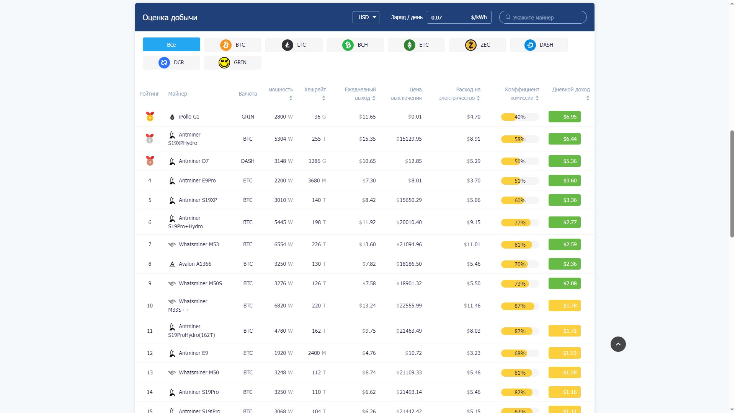735x413 pixels.
Task: Toggle sorting on Расход на электричество
Action: click(478, 98)
